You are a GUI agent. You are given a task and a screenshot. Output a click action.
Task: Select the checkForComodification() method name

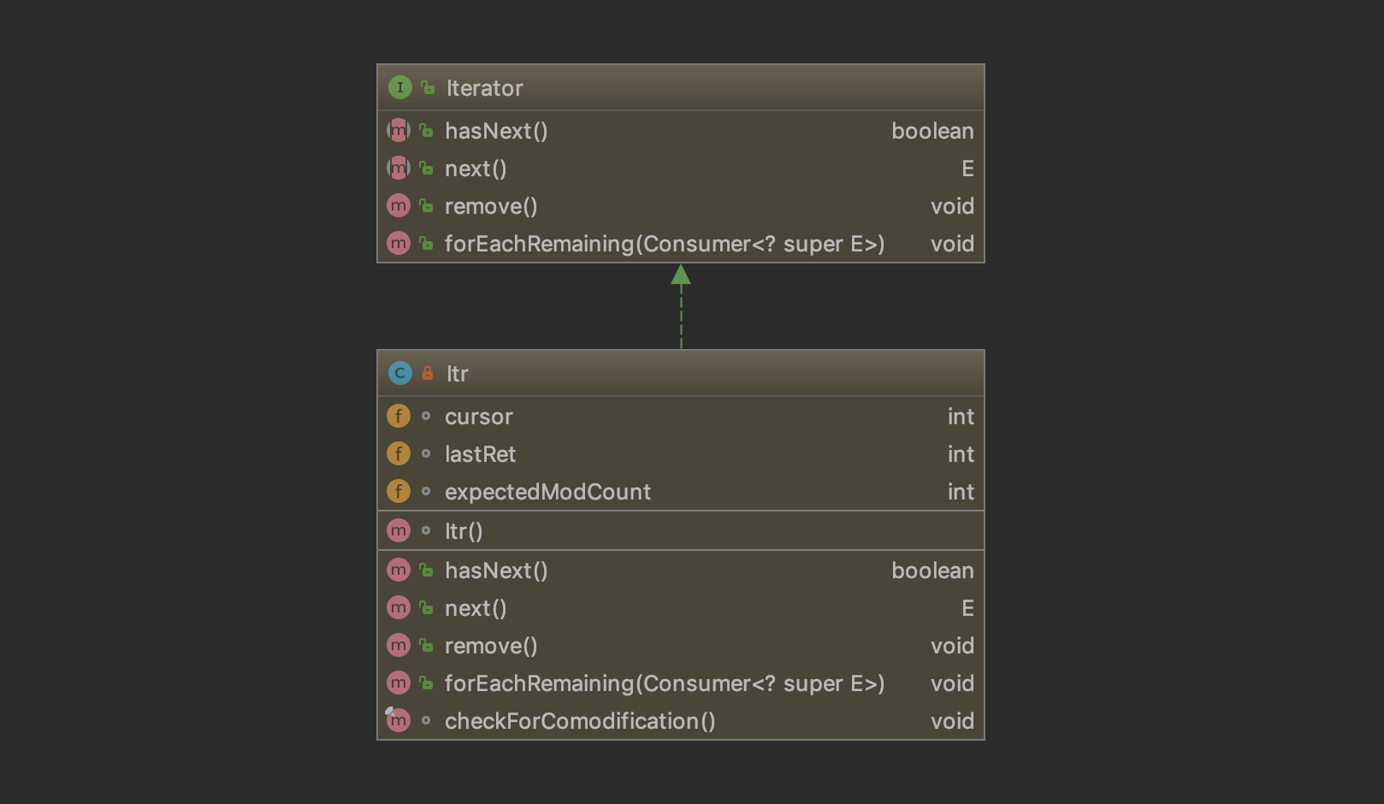click(x=580, y=721)
